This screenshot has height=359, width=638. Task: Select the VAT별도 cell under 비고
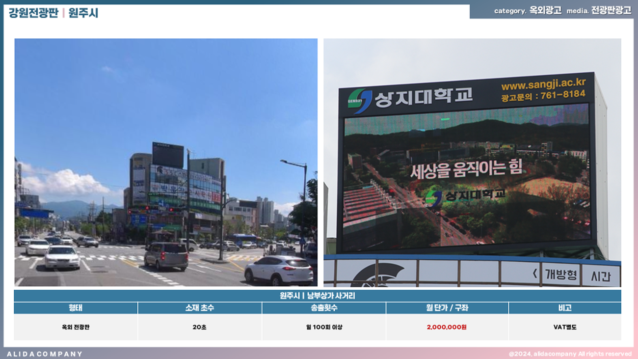click(564, 327)
